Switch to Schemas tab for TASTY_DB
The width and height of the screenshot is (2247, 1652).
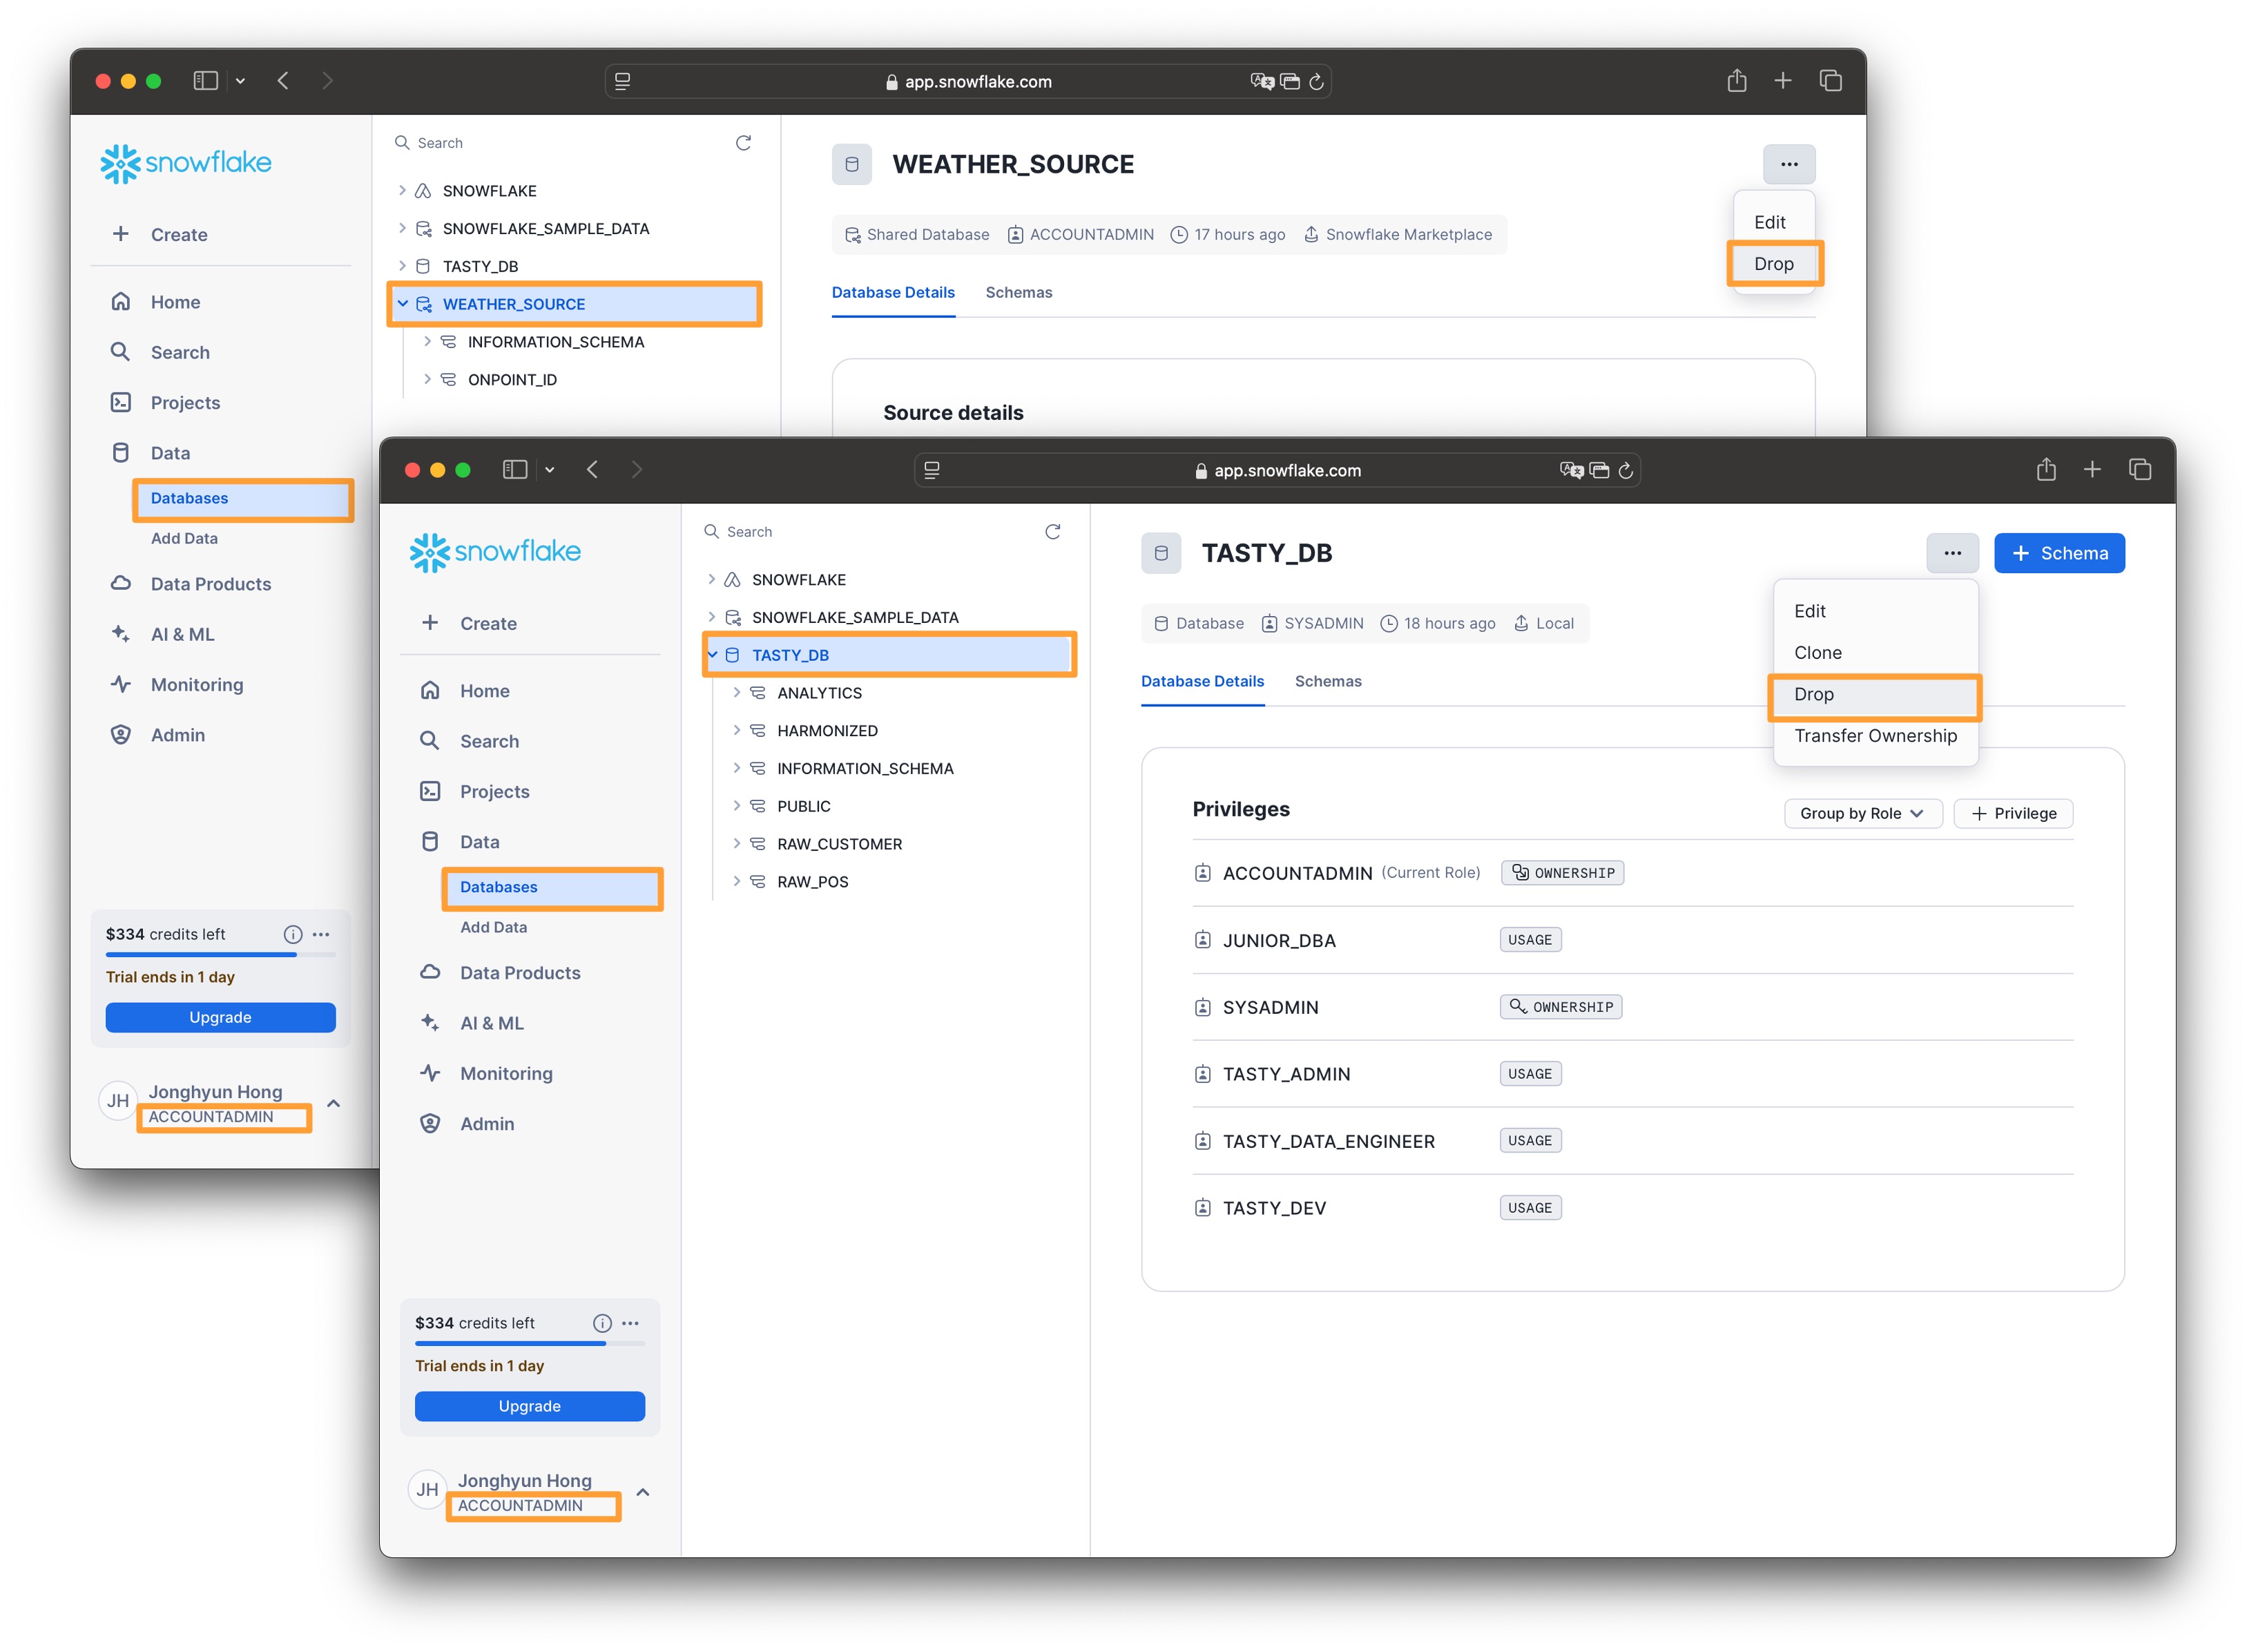(1327, 681)
